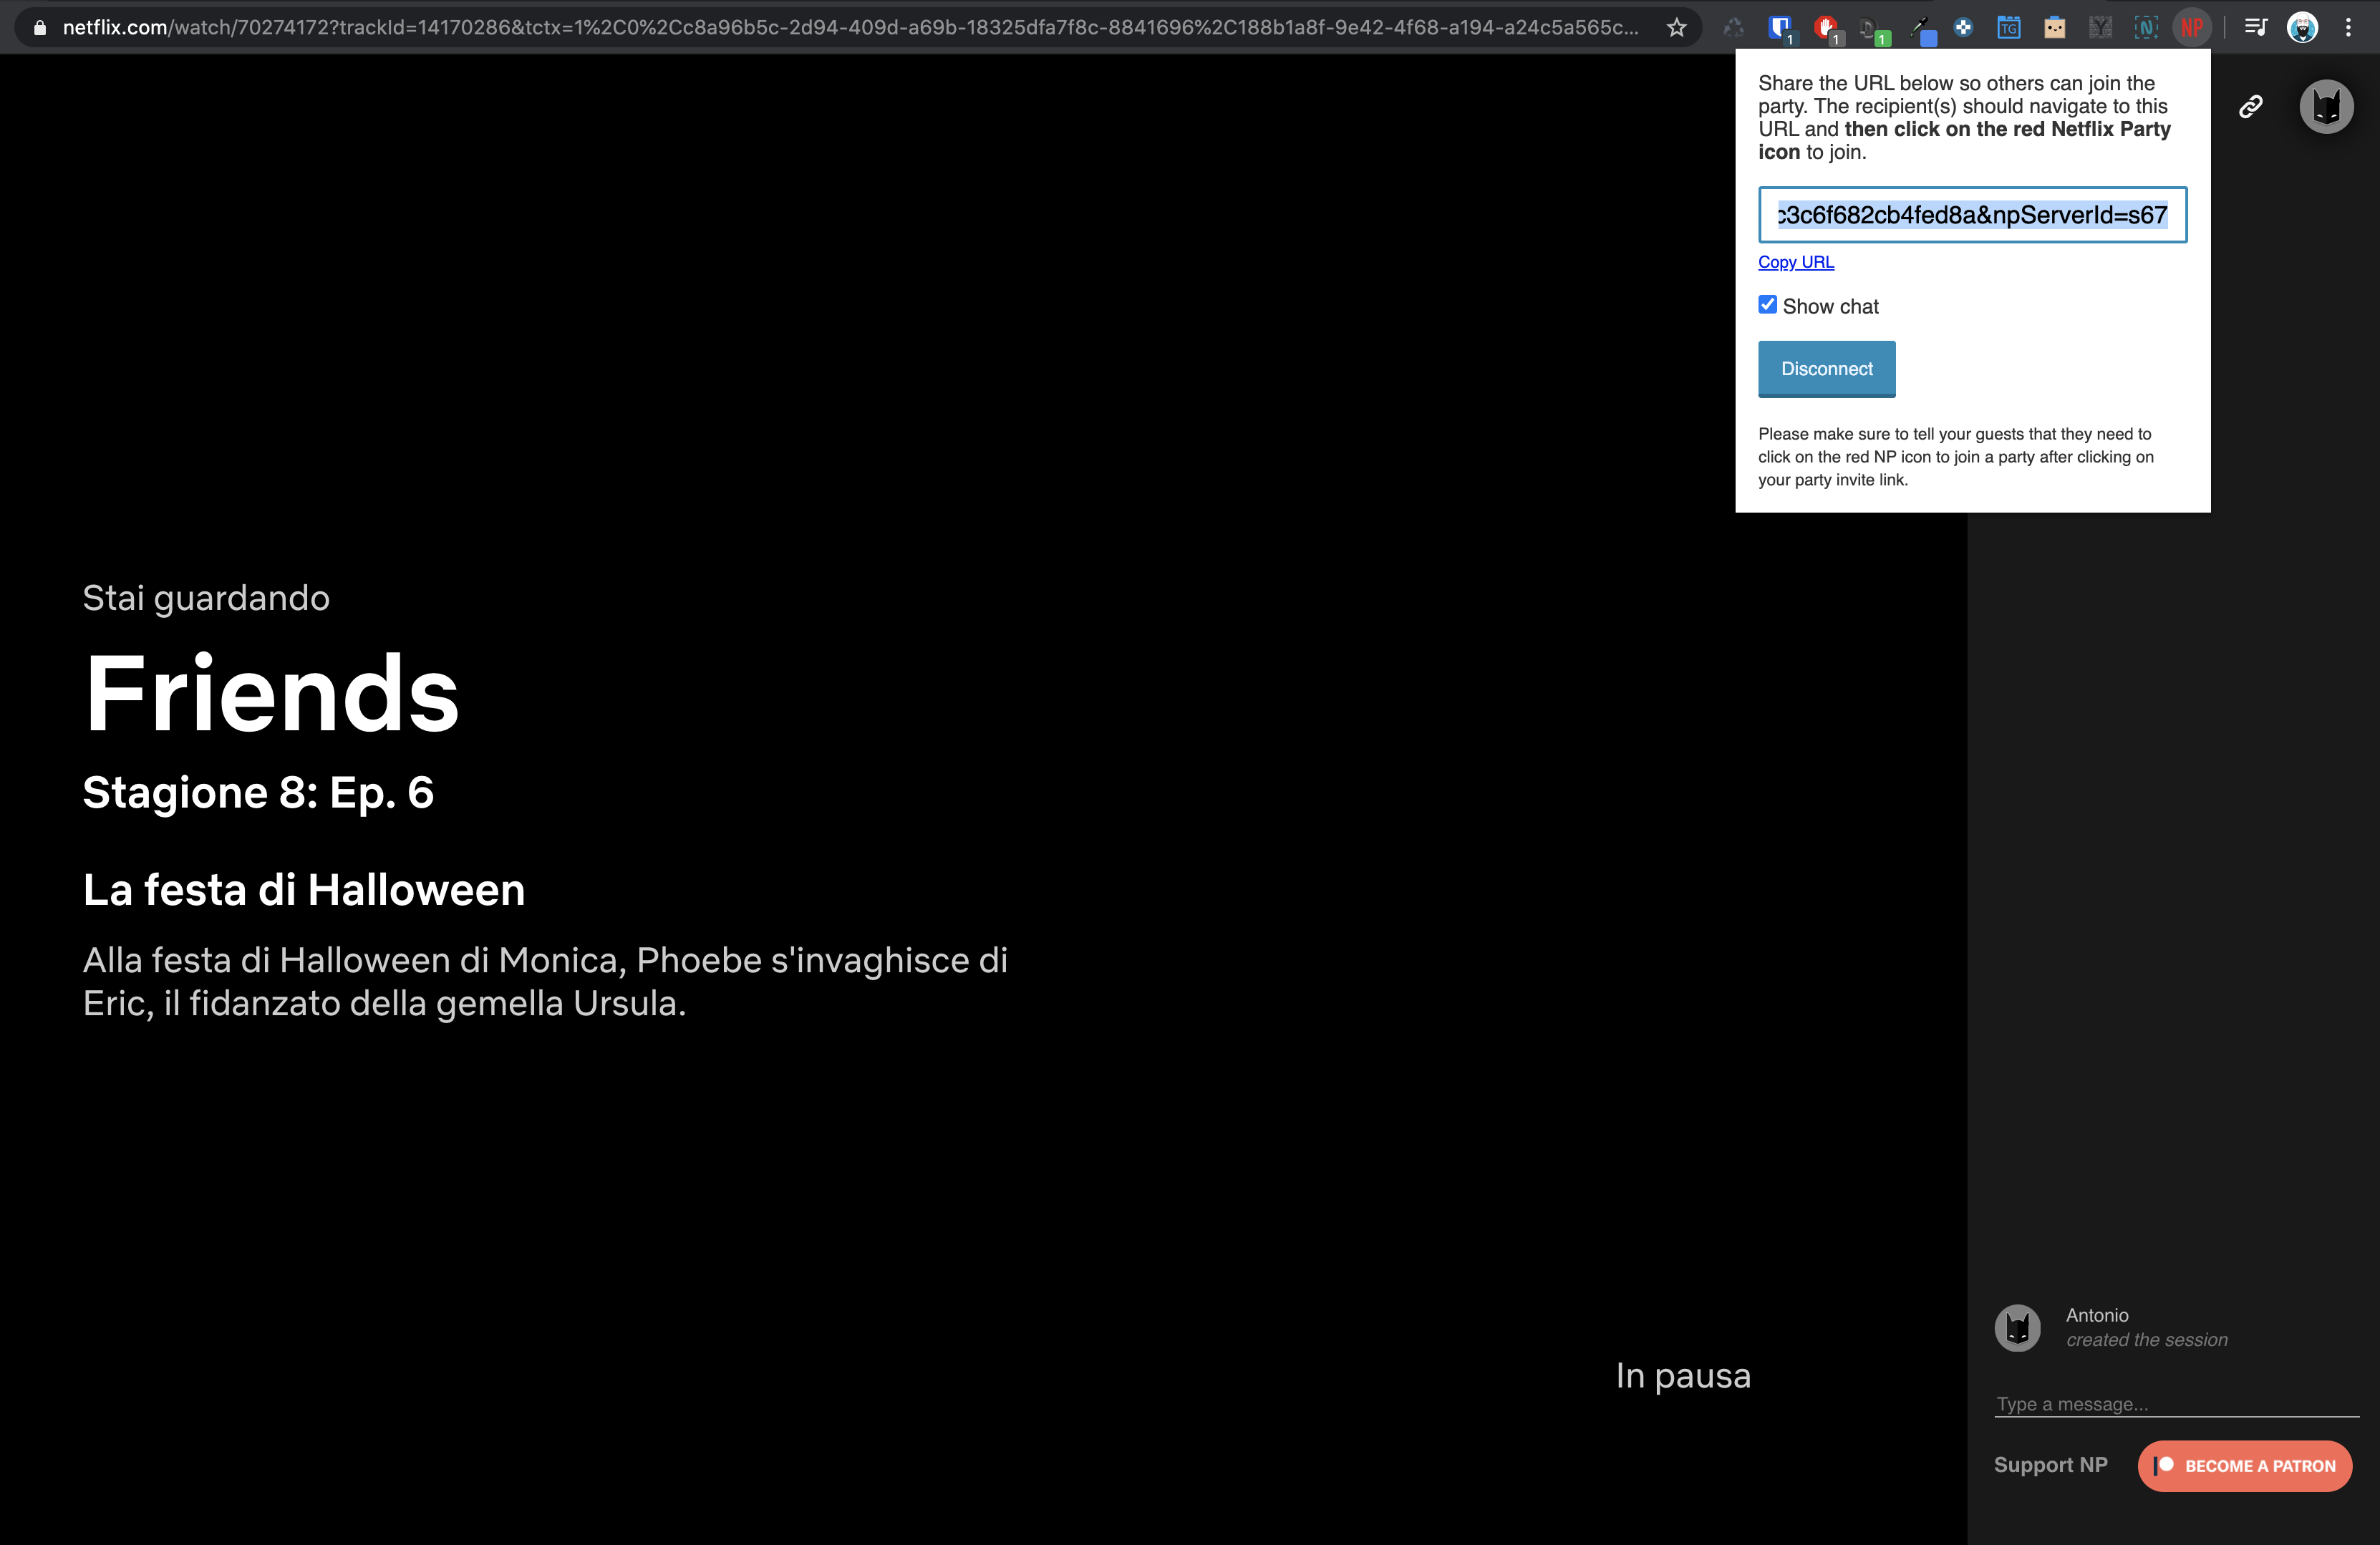This screenshot has width=2380, height=1545.
Task: Click the chain link icon in chat sidebar
Action: click(2250, 107)
